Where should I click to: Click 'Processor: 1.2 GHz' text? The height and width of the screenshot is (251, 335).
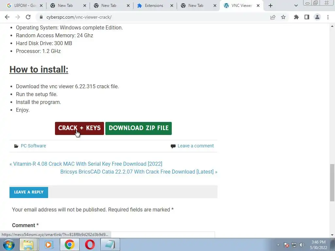click(38, 51)
